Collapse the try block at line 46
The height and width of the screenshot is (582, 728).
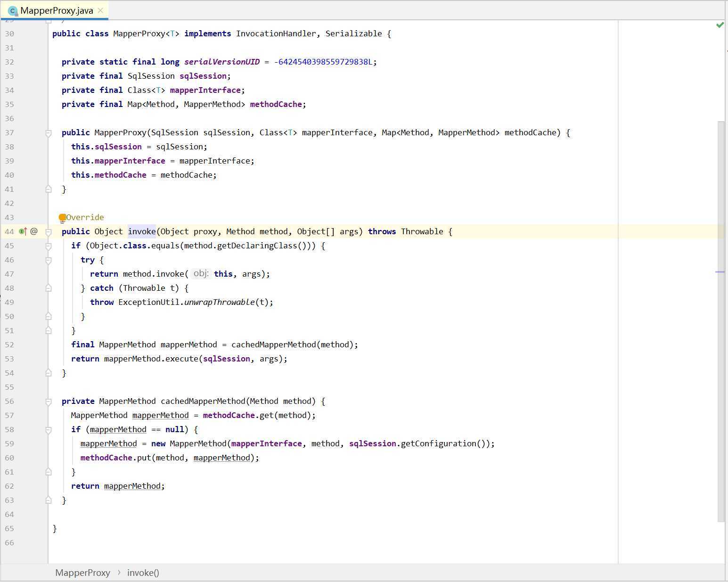coord(48,260)
